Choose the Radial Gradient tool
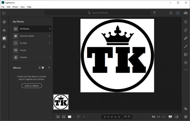The image size is (190, 121). [x=186, y=63]
